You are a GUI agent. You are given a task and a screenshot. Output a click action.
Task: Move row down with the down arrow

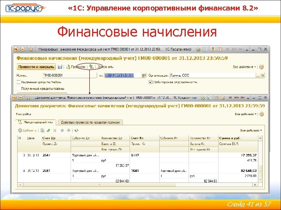69,130
